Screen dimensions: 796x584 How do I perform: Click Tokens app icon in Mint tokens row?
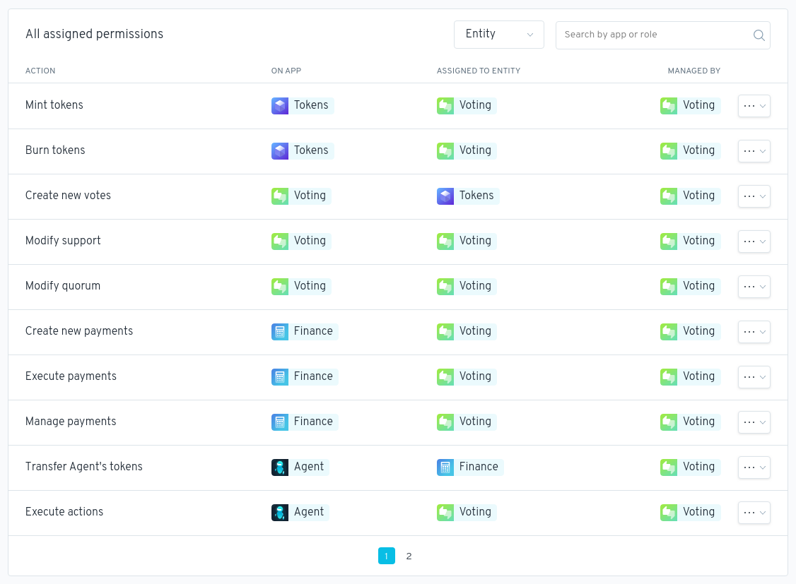(280, 106)
